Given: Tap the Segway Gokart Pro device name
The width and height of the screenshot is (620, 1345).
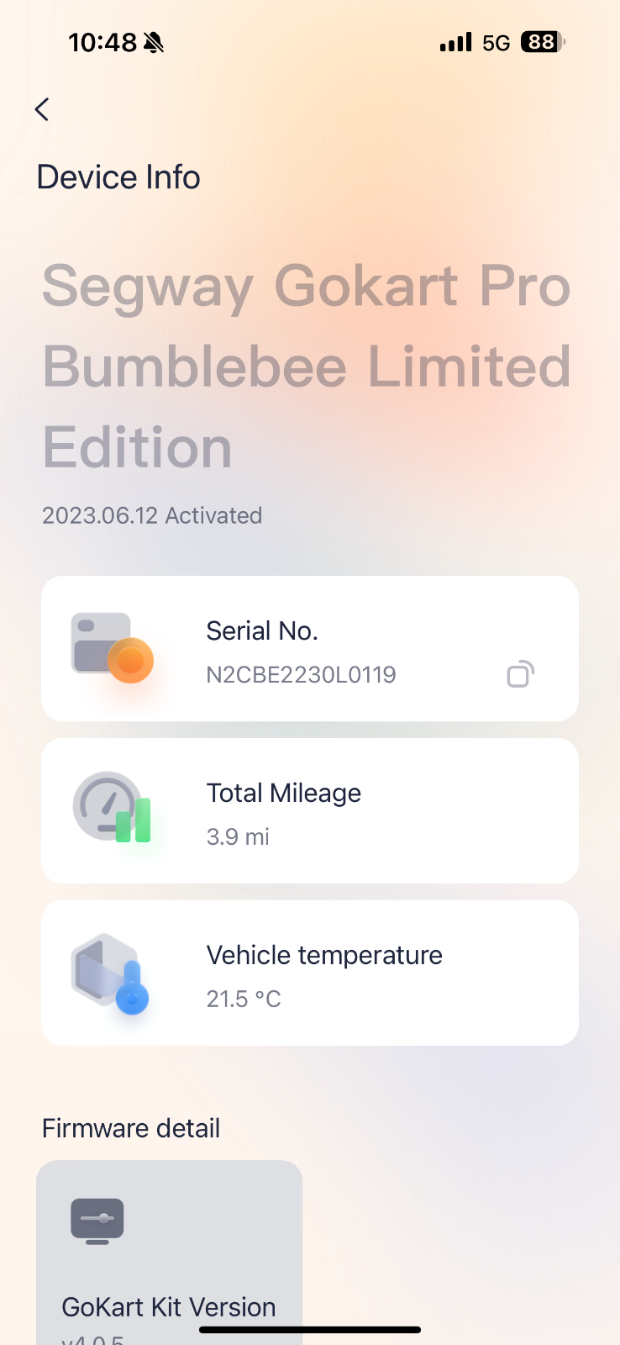Looking at the screenshot, I should [307, 367].
